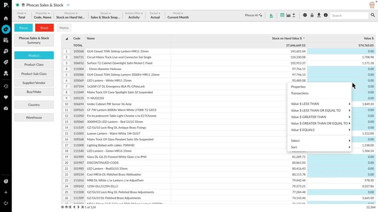Viewport: 378px width, 212px height.
Task: Click the search magnifier icon
Action: click(373, 15)
